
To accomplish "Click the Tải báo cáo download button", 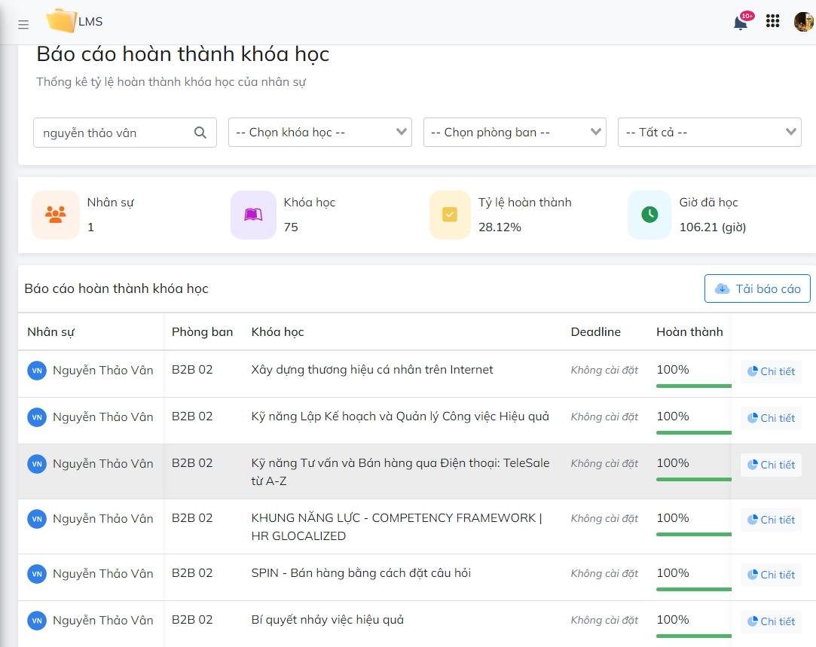I will point(756,288).
